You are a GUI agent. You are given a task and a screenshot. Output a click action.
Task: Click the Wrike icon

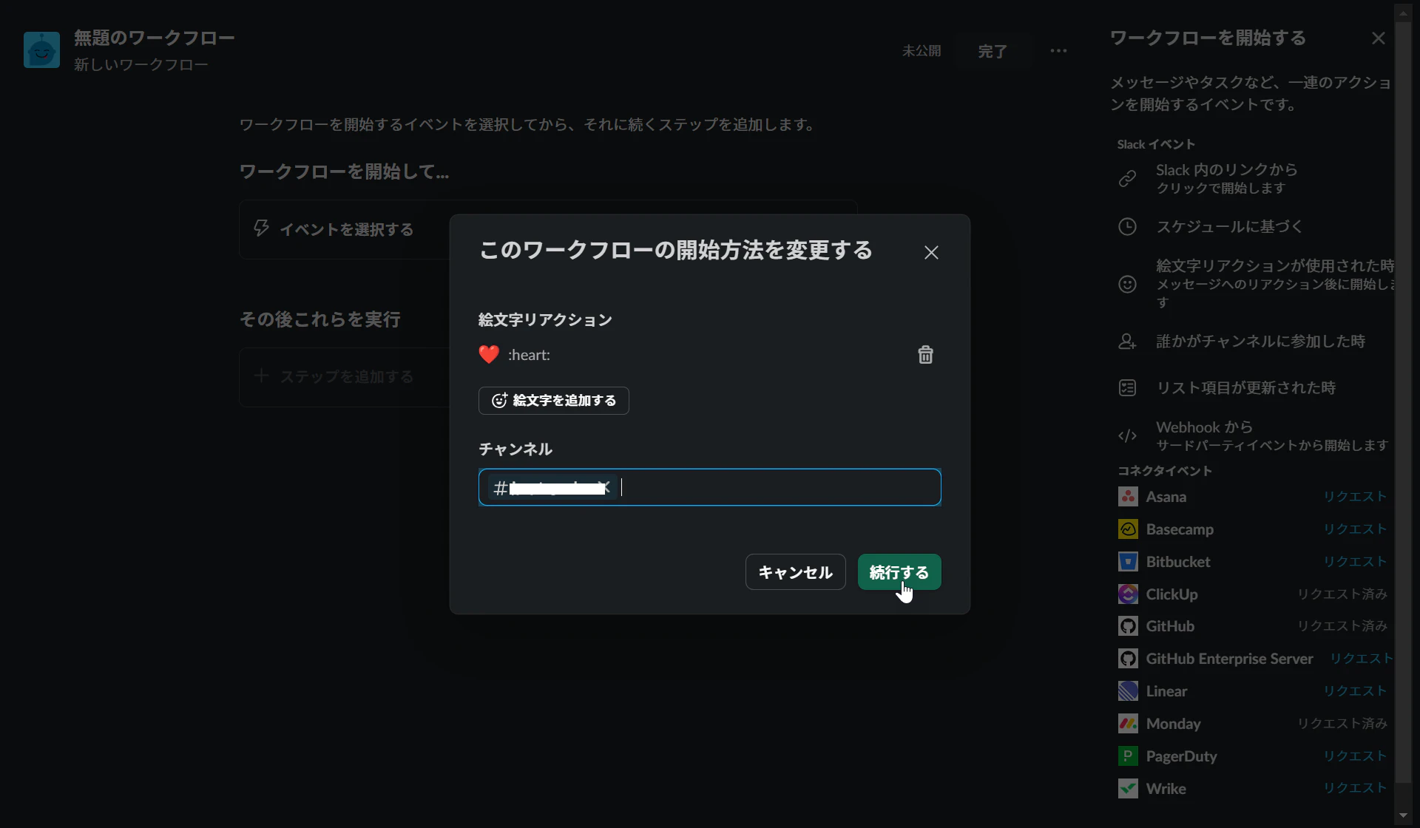[1128, 789]
